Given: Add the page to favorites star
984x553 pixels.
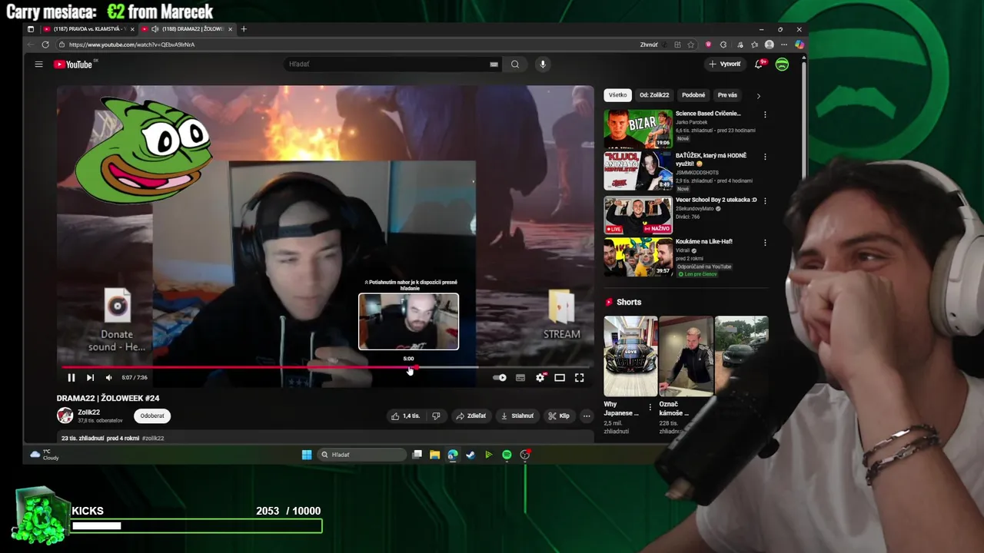Looking at the screenshot, I should pos(691,45).
